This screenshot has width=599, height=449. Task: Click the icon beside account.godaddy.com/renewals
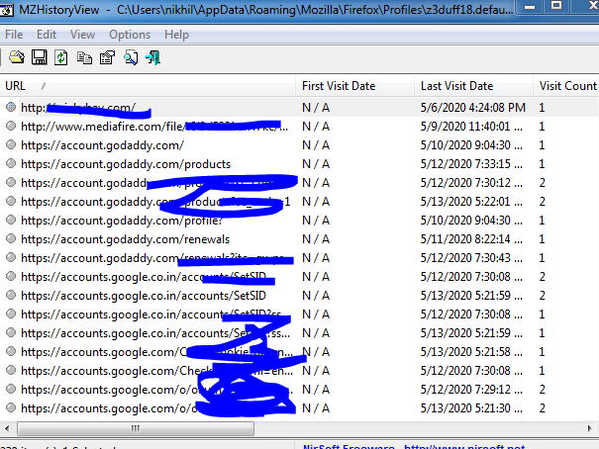point(11,238)
